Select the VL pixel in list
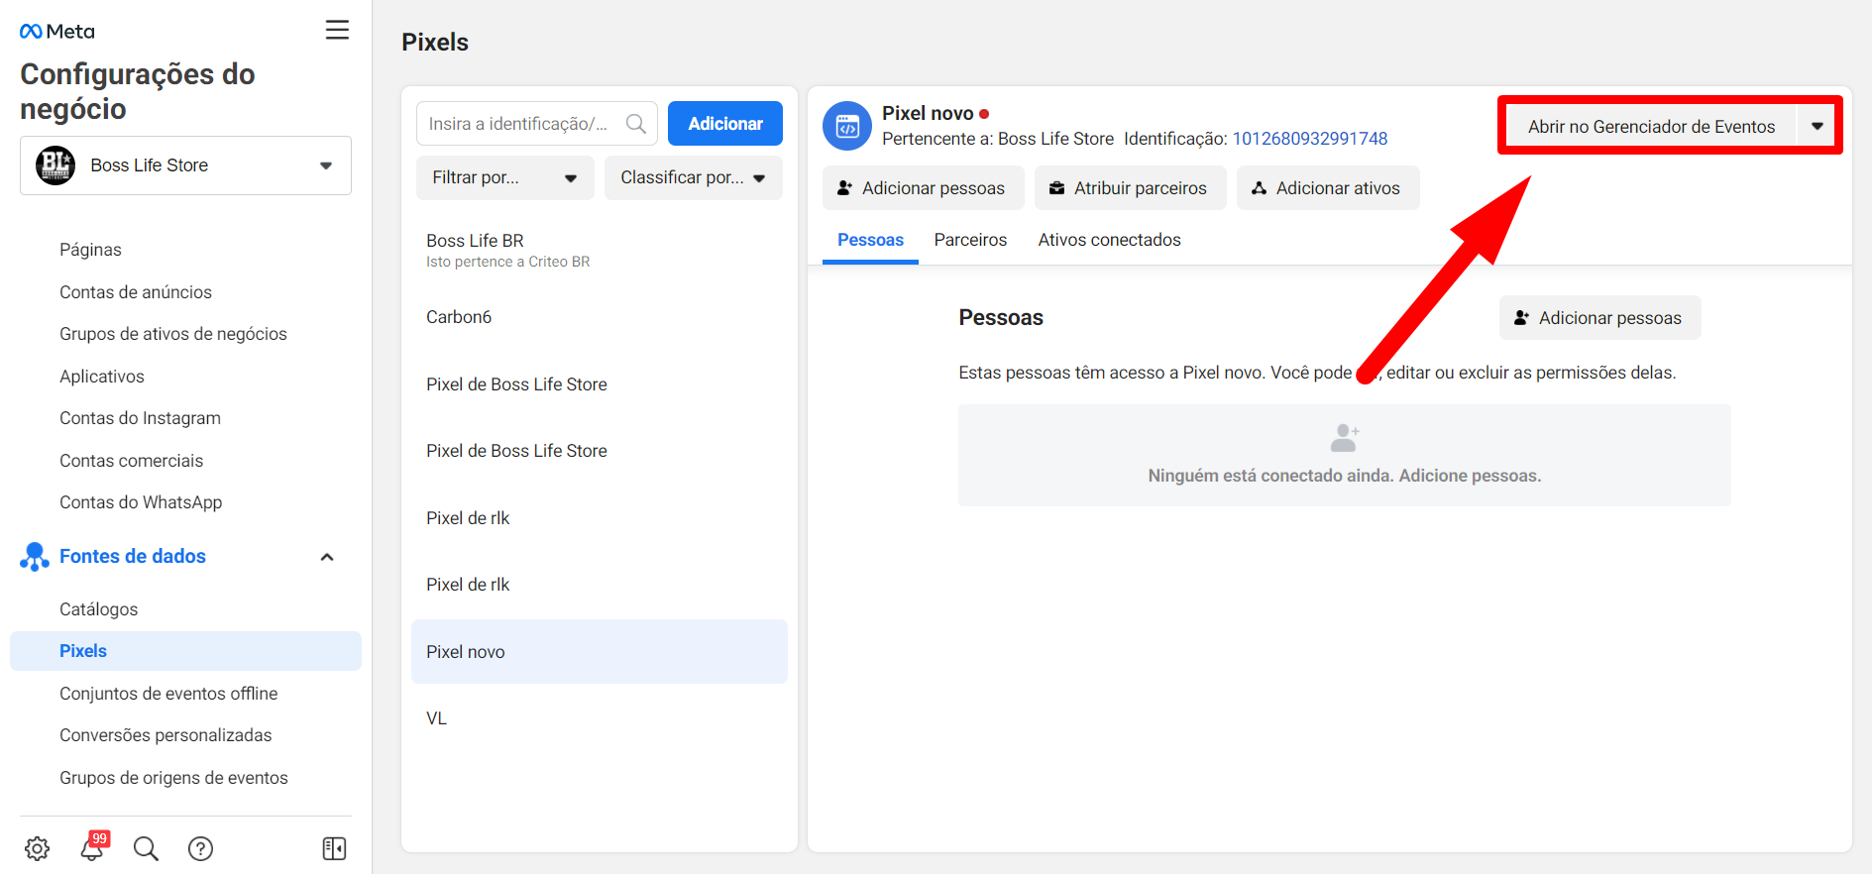Screen dimensions: 1872x874 [599, 718]
